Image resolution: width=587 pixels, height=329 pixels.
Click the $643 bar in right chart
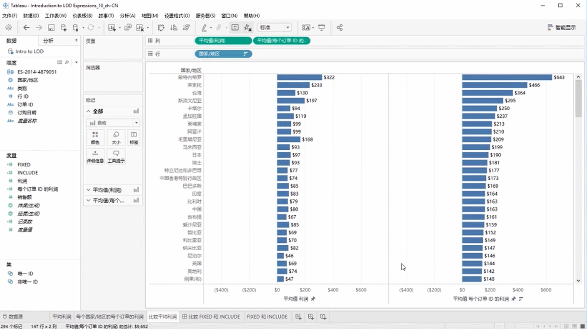point(507,77)
